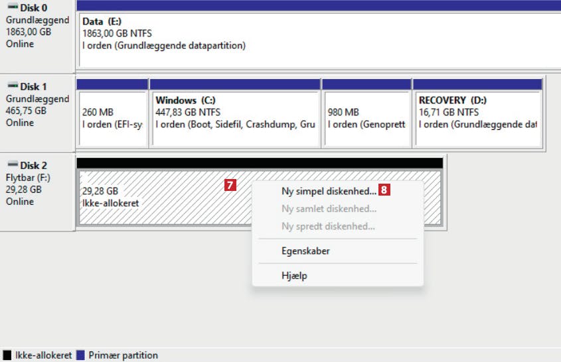
Task: Click the Disk 2 removable drive icon
Action: pos(13,164)
